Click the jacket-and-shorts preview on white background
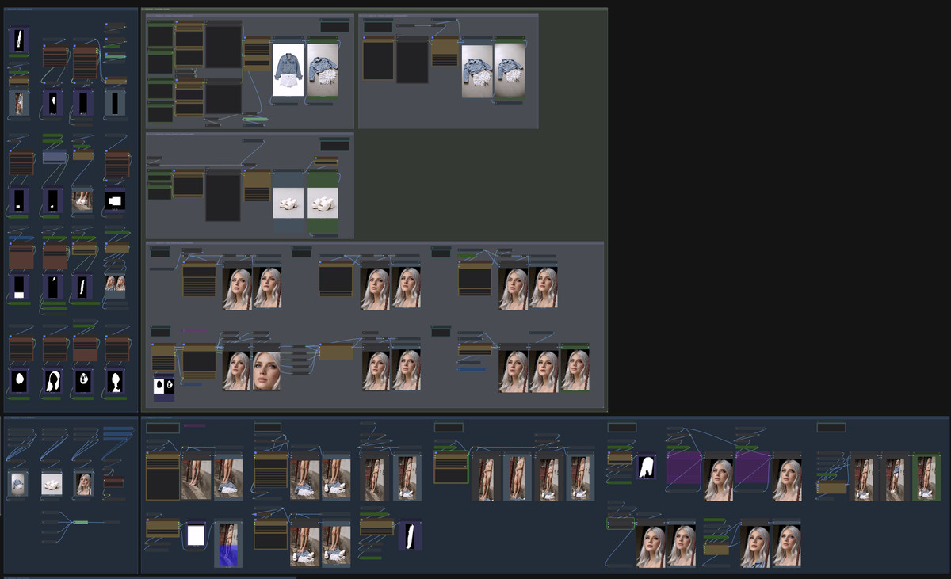951x579 pixels. 288,69
